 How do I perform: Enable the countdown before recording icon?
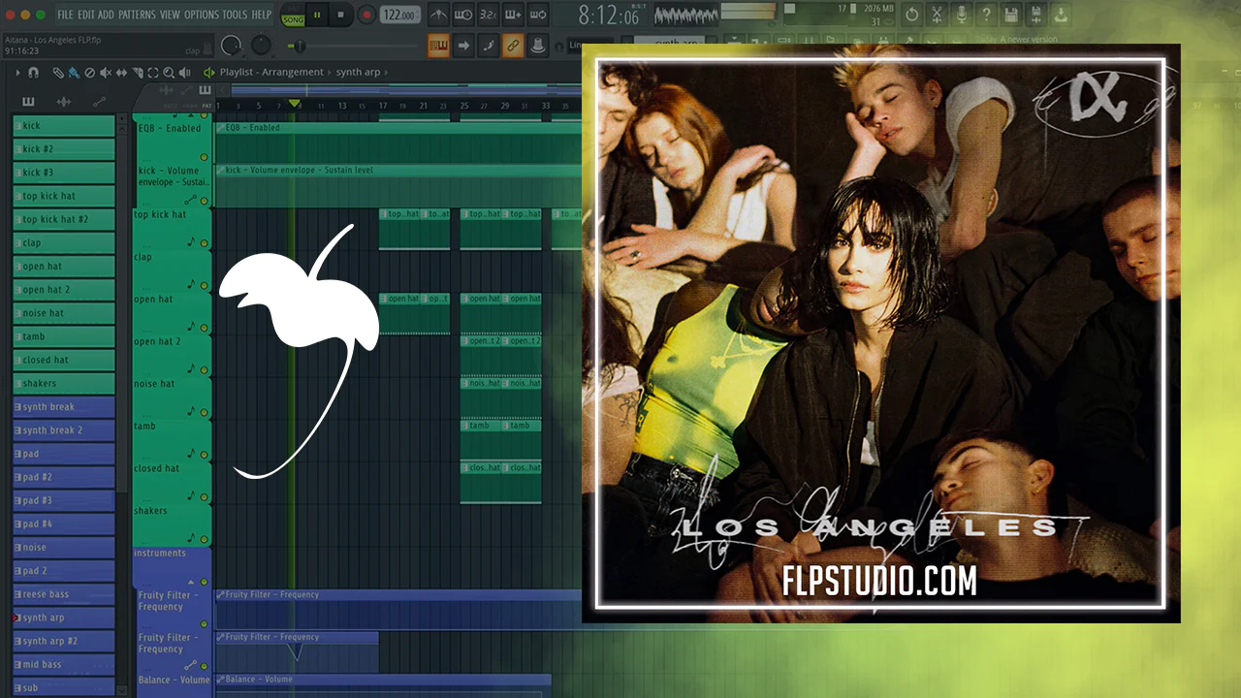tap(489, 15)
